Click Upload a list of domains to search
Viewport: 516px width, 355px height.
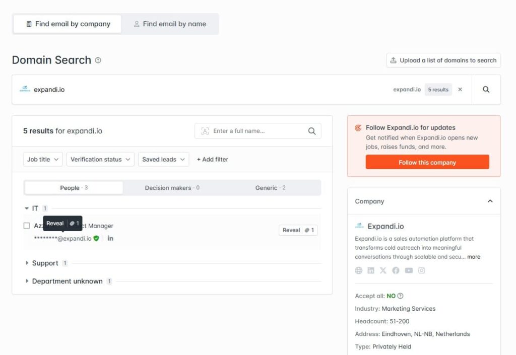click(443, 60)
